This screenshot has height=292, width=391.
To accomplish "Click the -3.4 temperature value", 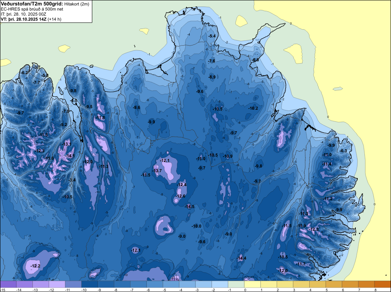I will tap(72, 180).
